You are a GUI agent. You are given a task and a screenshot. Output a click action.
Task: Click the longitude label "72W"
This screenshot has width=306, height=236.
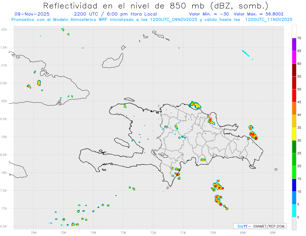click(153, 232)
